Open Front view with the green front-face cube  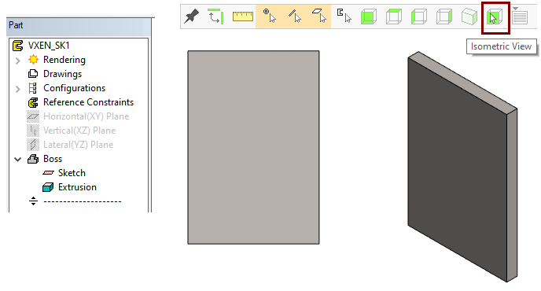(x=369, y=17)
